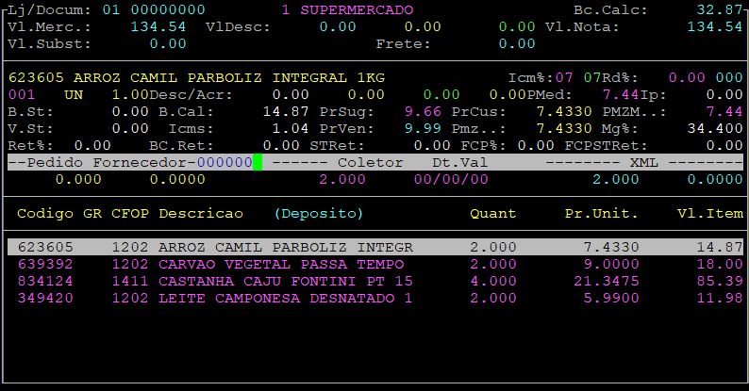Click the XML quantity 2.000 in cyan

pyautogui.click(x=616, y=180)
